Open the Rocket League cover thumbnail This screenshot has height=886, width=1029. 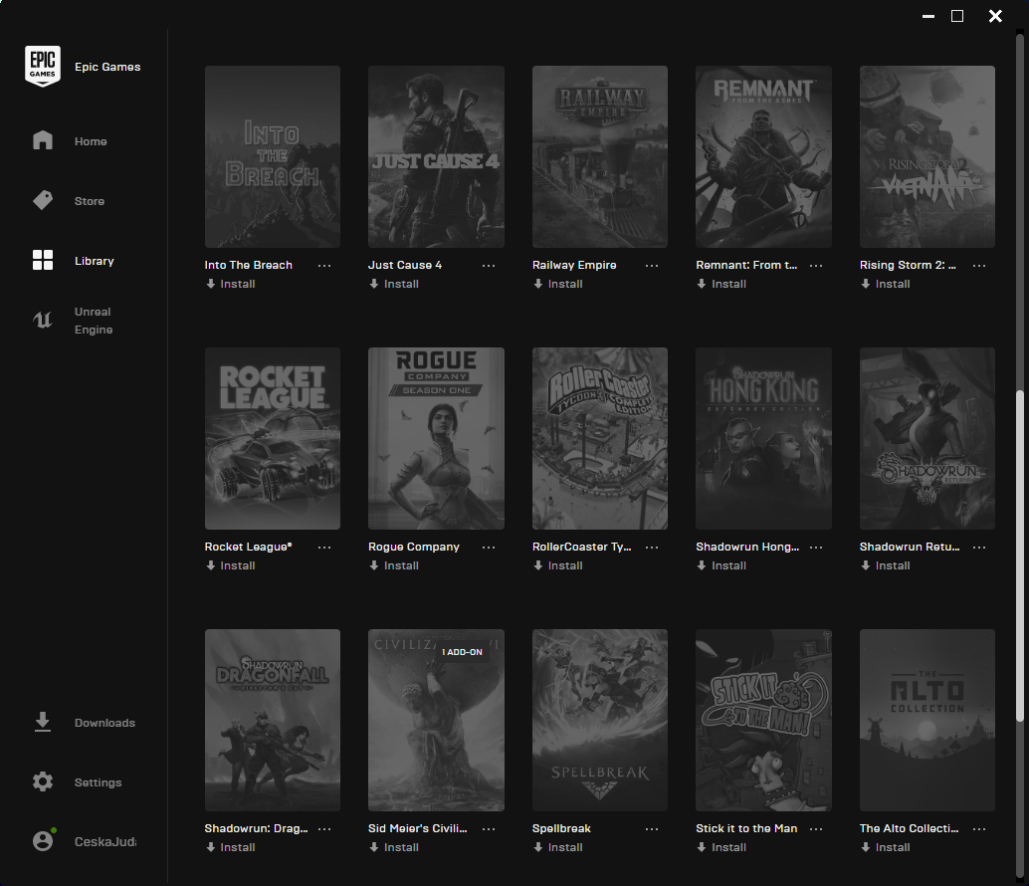[273, 438]
